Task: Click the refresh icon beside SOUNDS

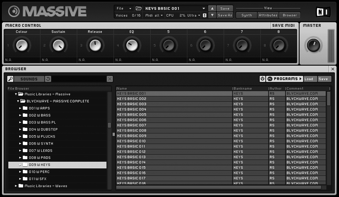Action: point(48,79)
